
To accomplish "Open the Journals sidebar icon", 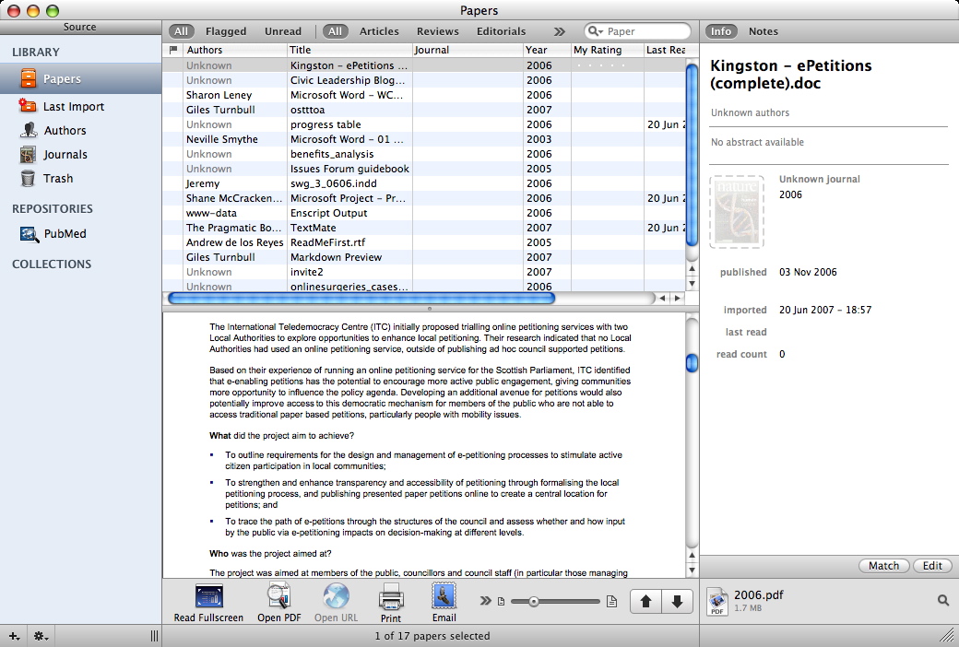I will (28, 154).
